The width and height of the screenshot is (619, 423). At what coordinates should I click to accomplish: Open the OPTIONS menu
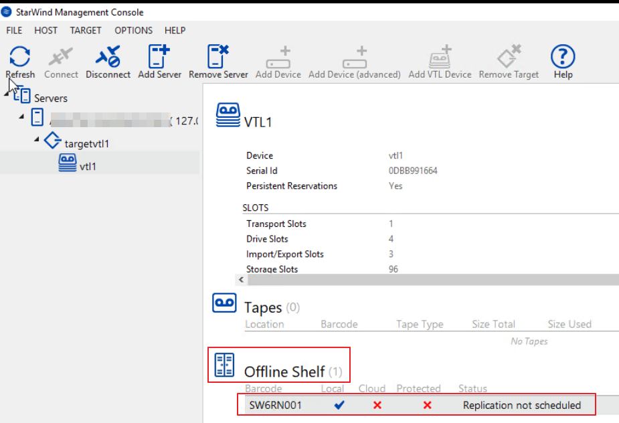[x=133, y=30]
